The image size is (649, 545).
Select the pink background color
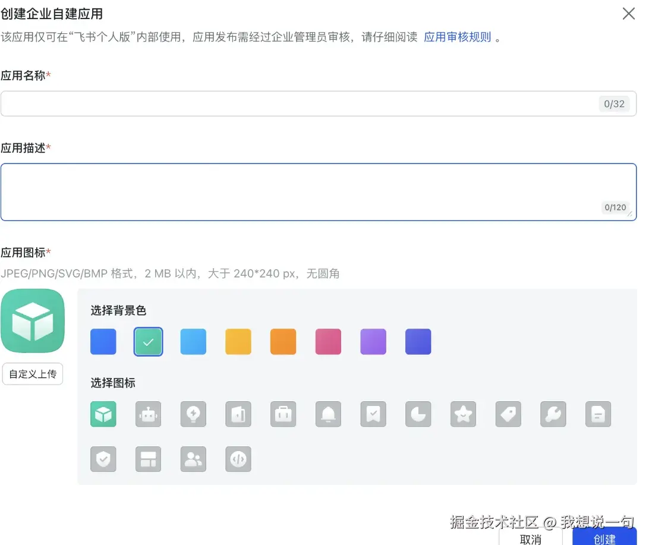tap(328, 342)
